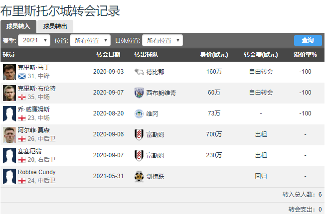This screenshot has height=214, width=325.
Task: Switch to the 球员转入 tab
Action: pos(18,26)
